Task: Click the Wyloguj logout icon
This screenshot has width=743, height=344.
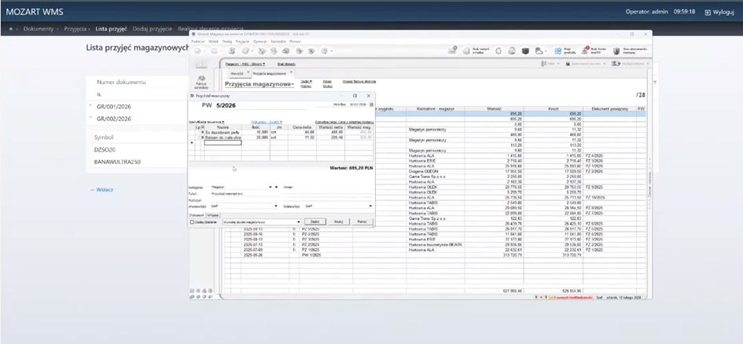Action: 708,13
